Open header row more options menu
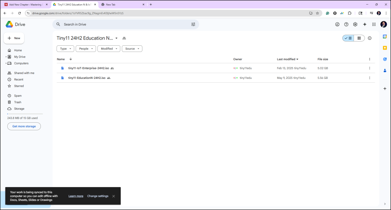This screenshot has width=391, height=210. click(370, 59)
